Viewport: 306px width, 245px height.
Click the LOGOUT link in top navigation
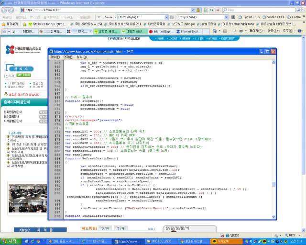[172, 38]
